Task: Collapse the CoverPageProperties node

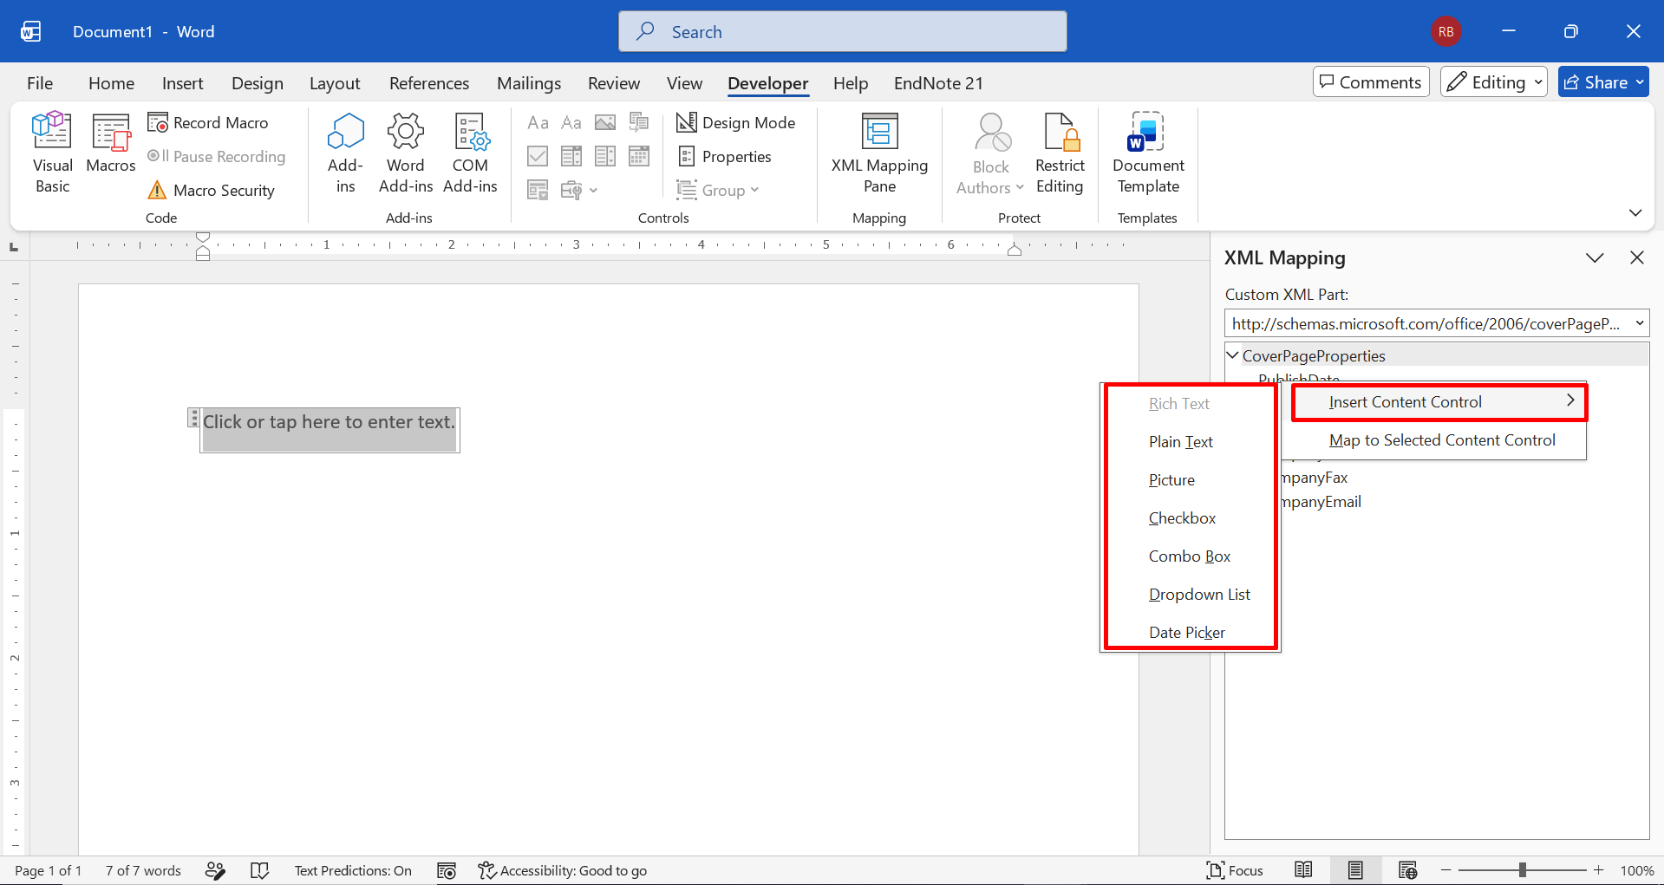Action: pos(1232,355)
